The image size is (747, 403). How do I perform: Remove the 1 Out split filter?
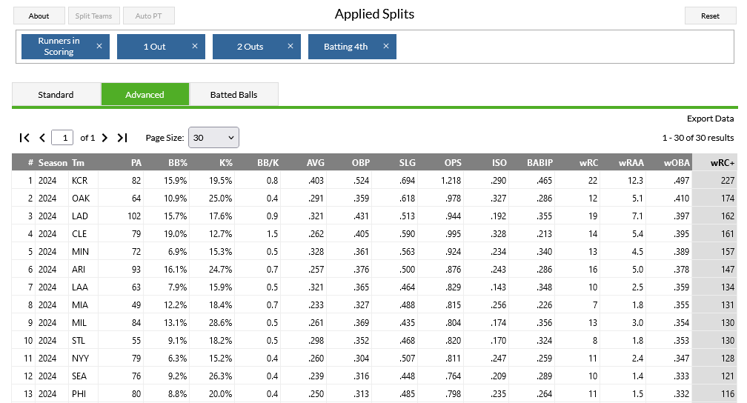coord(195,46)
